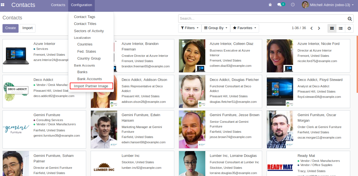Open Nicole Ford photo

point(280,56)
